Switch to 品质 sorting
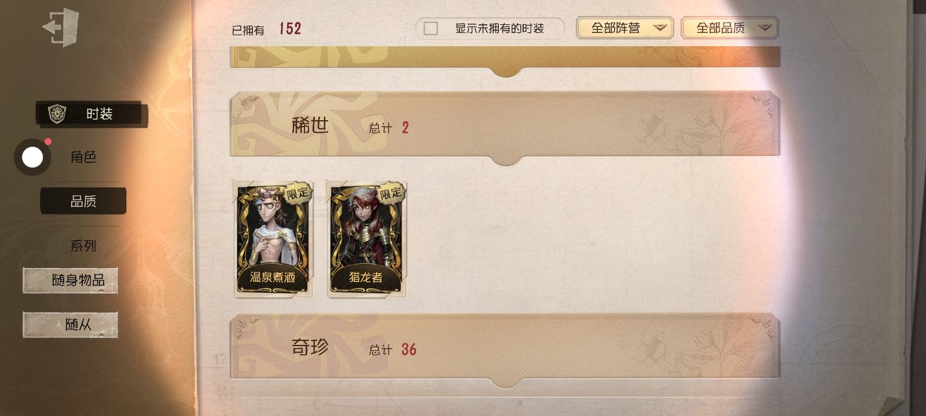Image resolution: width=926 pixels, height=416 pixels. click(83, 201)
